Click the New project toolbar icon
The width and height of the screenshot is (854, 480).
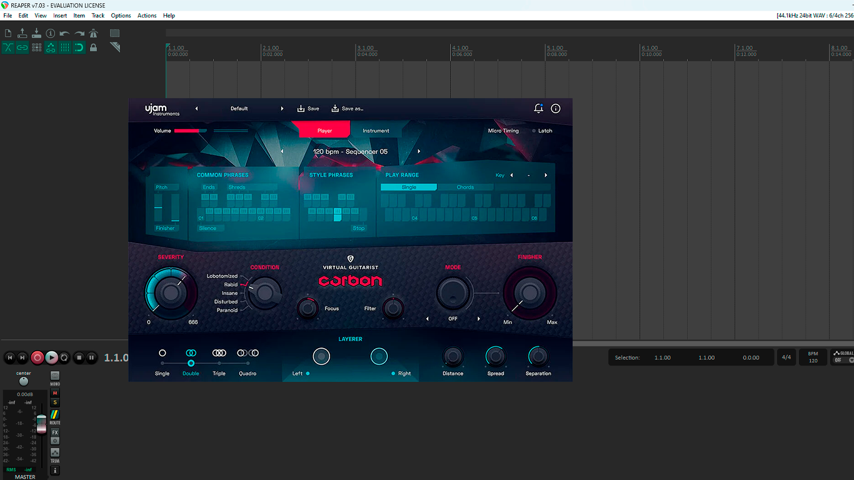tap(8, 33)
